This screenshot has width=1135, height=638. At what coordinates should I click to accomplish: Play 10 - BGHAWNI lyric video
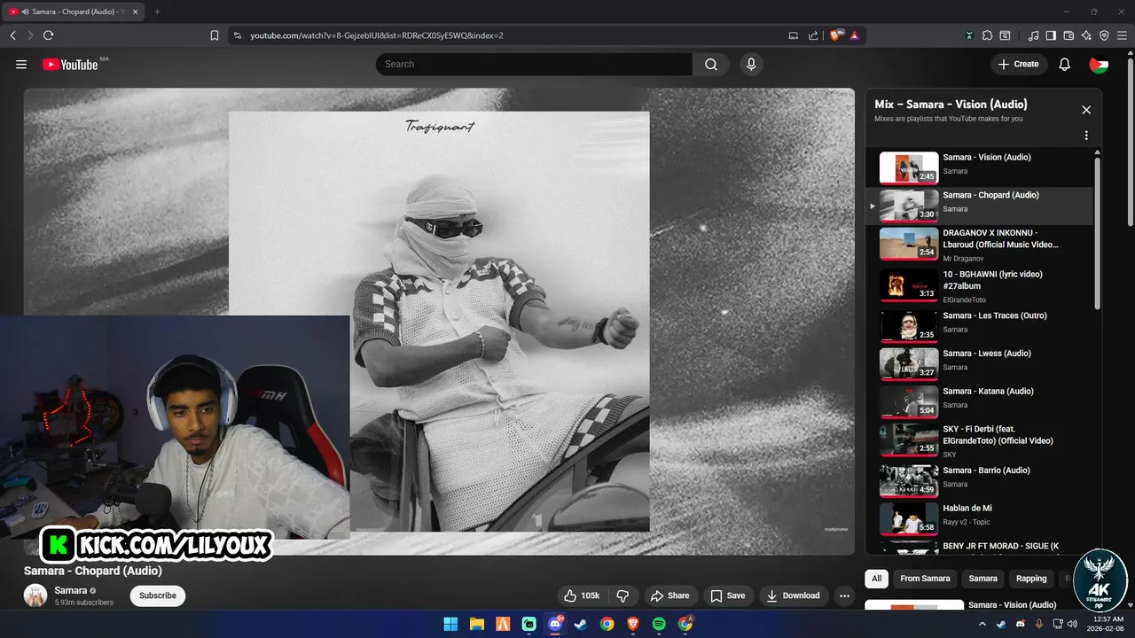pos(980,286)
